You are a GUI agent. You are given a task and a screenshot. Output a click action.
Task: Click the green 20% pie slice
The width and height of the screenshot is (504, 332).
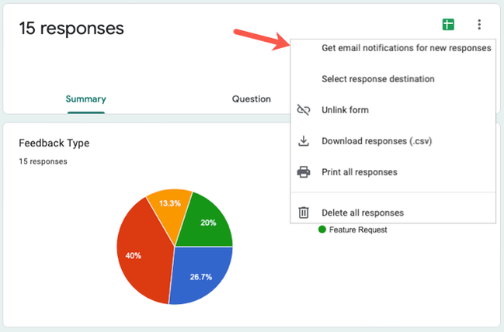coord(210,223)
